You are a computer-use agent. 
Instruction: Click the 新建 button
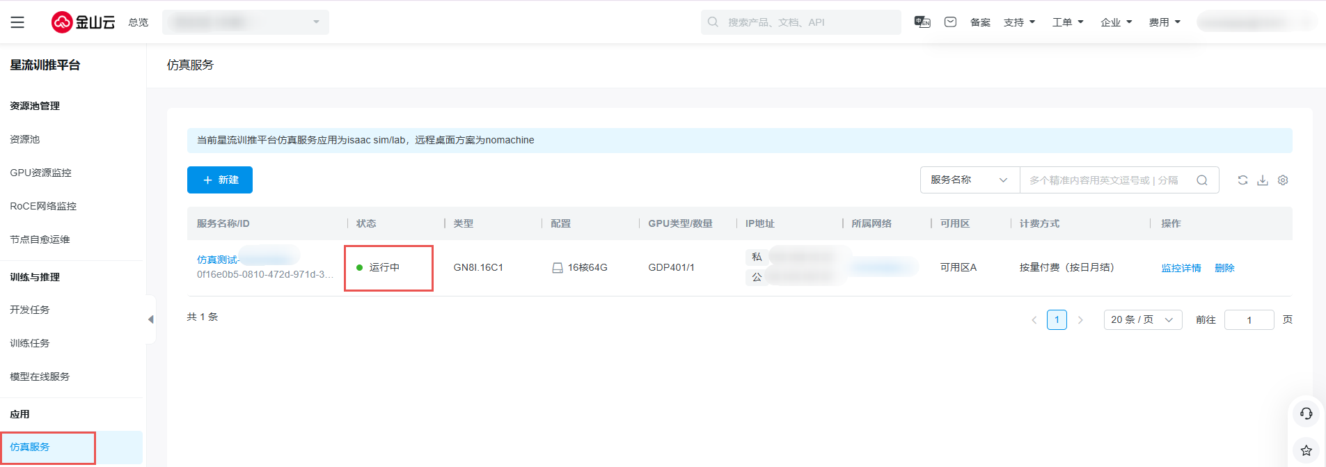(220, 180)
